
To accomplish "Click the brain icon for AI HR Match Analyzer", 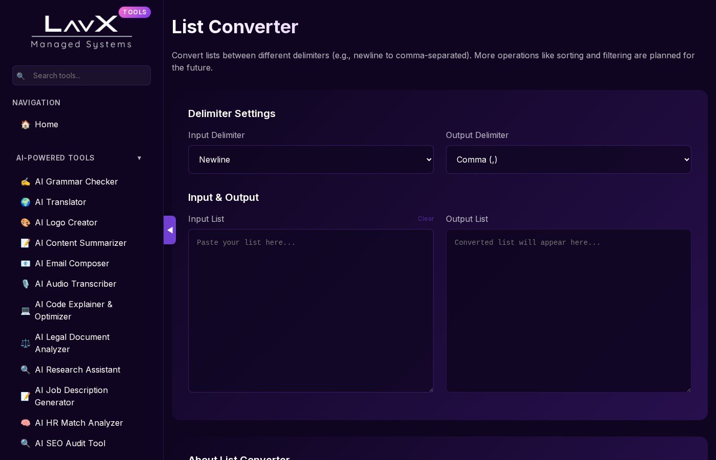I will click(x=25, y=423).
